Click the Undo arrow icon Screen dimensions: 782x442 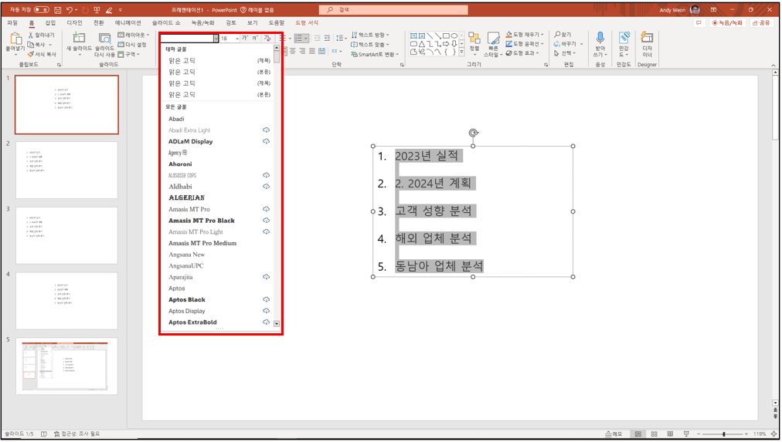70,9
